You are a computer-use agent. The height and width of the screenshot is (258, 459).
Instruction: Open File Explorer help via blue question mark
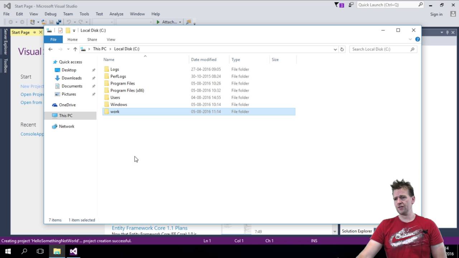417,39
